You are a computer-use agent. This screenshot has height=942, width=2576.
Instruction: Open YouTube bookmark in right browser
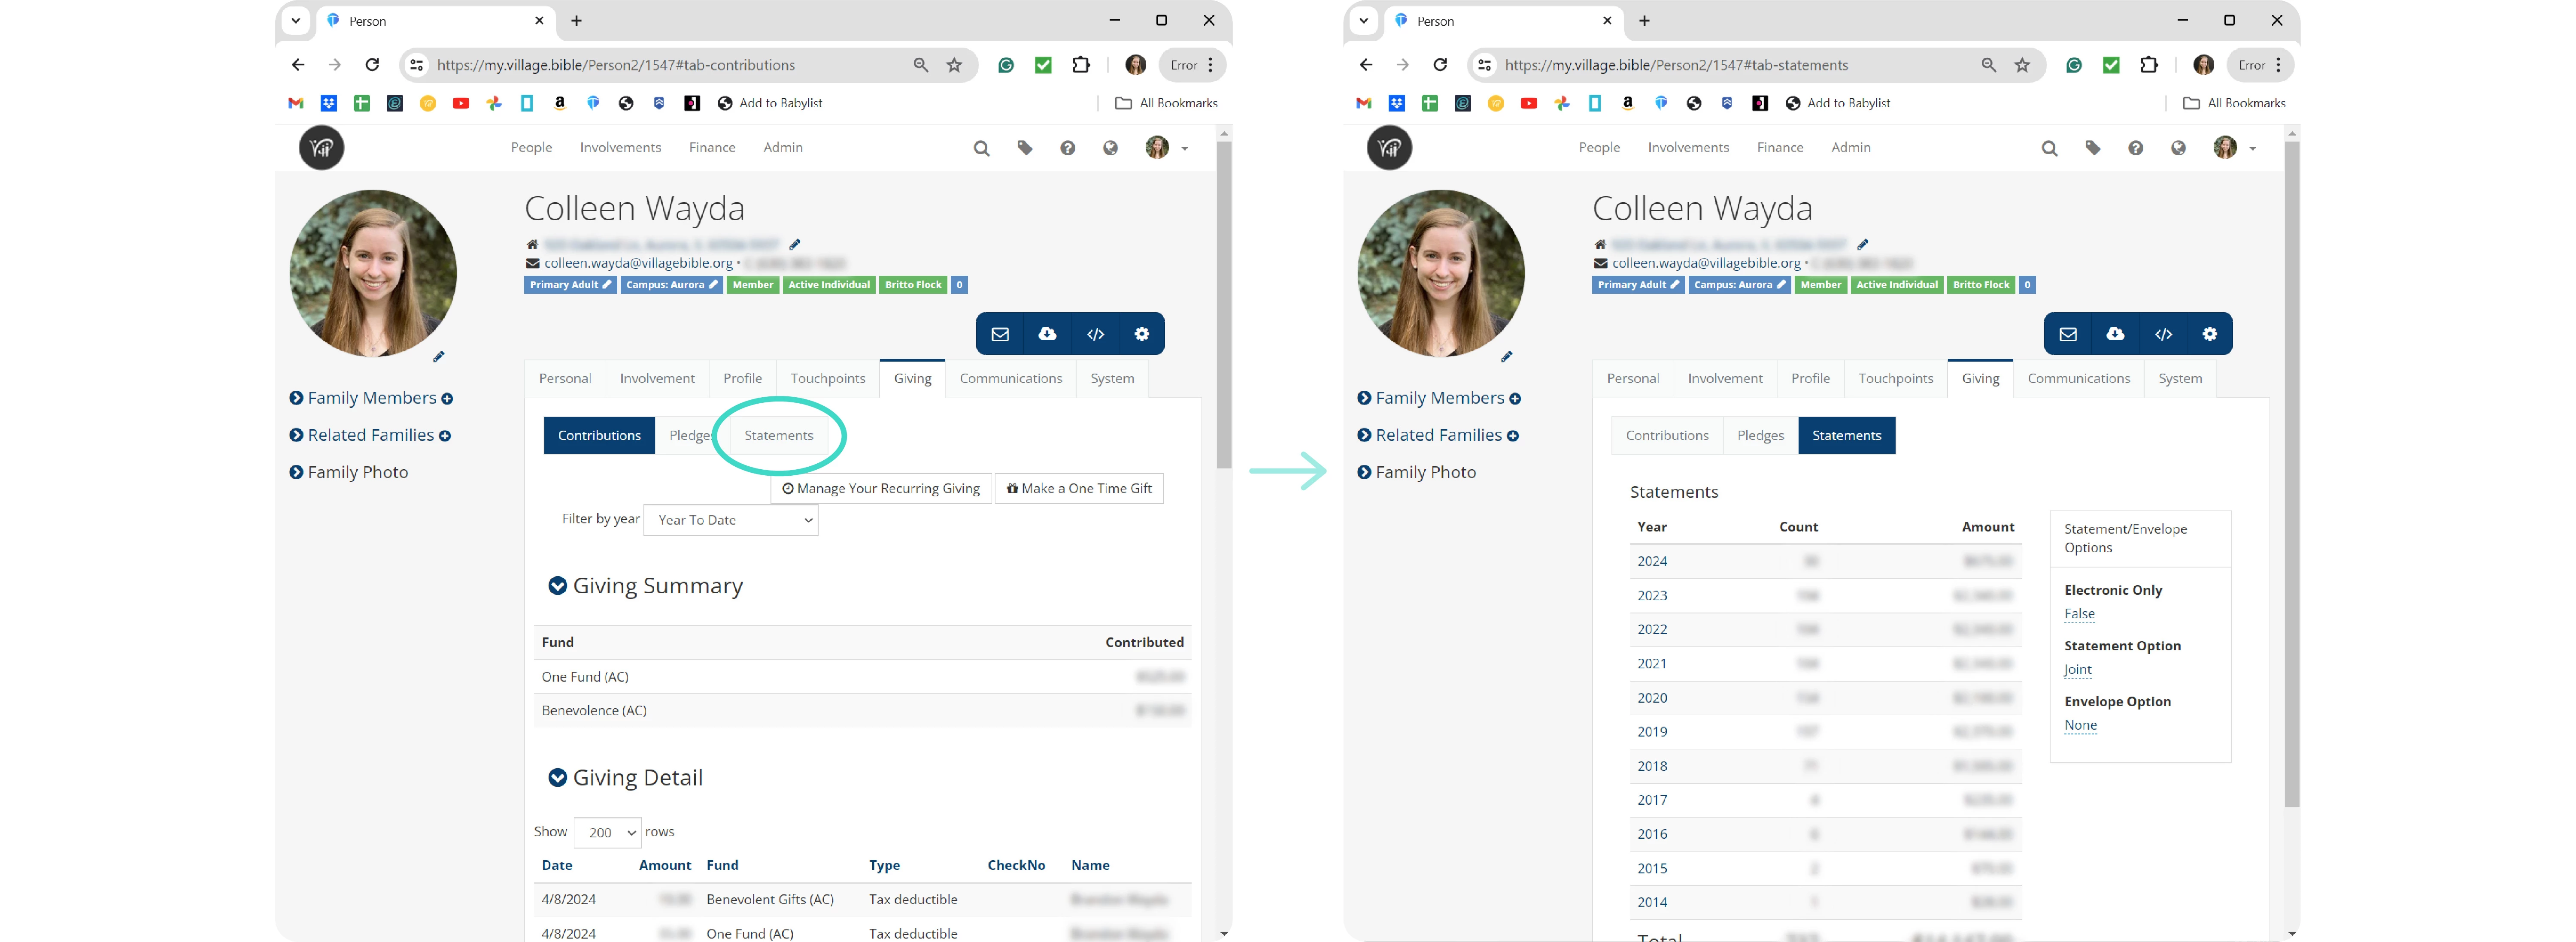pyautogui.click(x=1528, y=103)
